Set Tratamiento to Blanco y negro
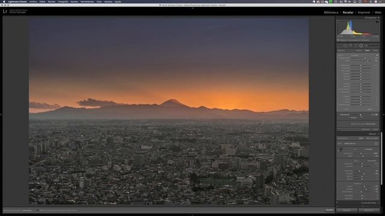 pos(372,138)
